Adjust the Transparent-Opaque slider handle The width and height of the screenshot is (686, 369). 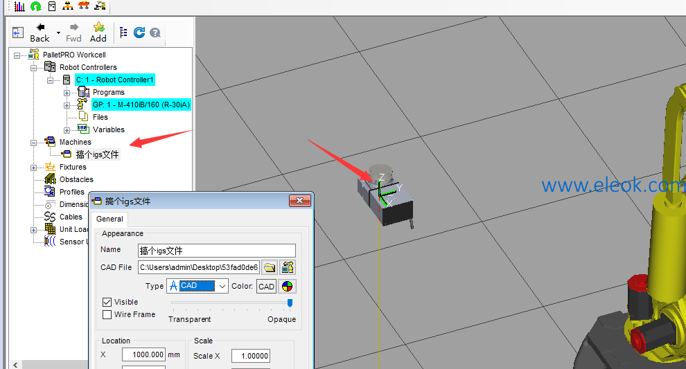tap(290, 303)
